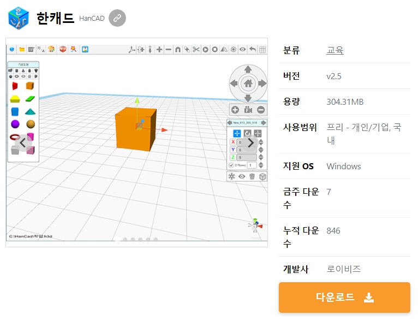The width and height of the screenshot is (418, 321).
Task: Toggle the eye visibility icon under properties
Action: (242, 176)
